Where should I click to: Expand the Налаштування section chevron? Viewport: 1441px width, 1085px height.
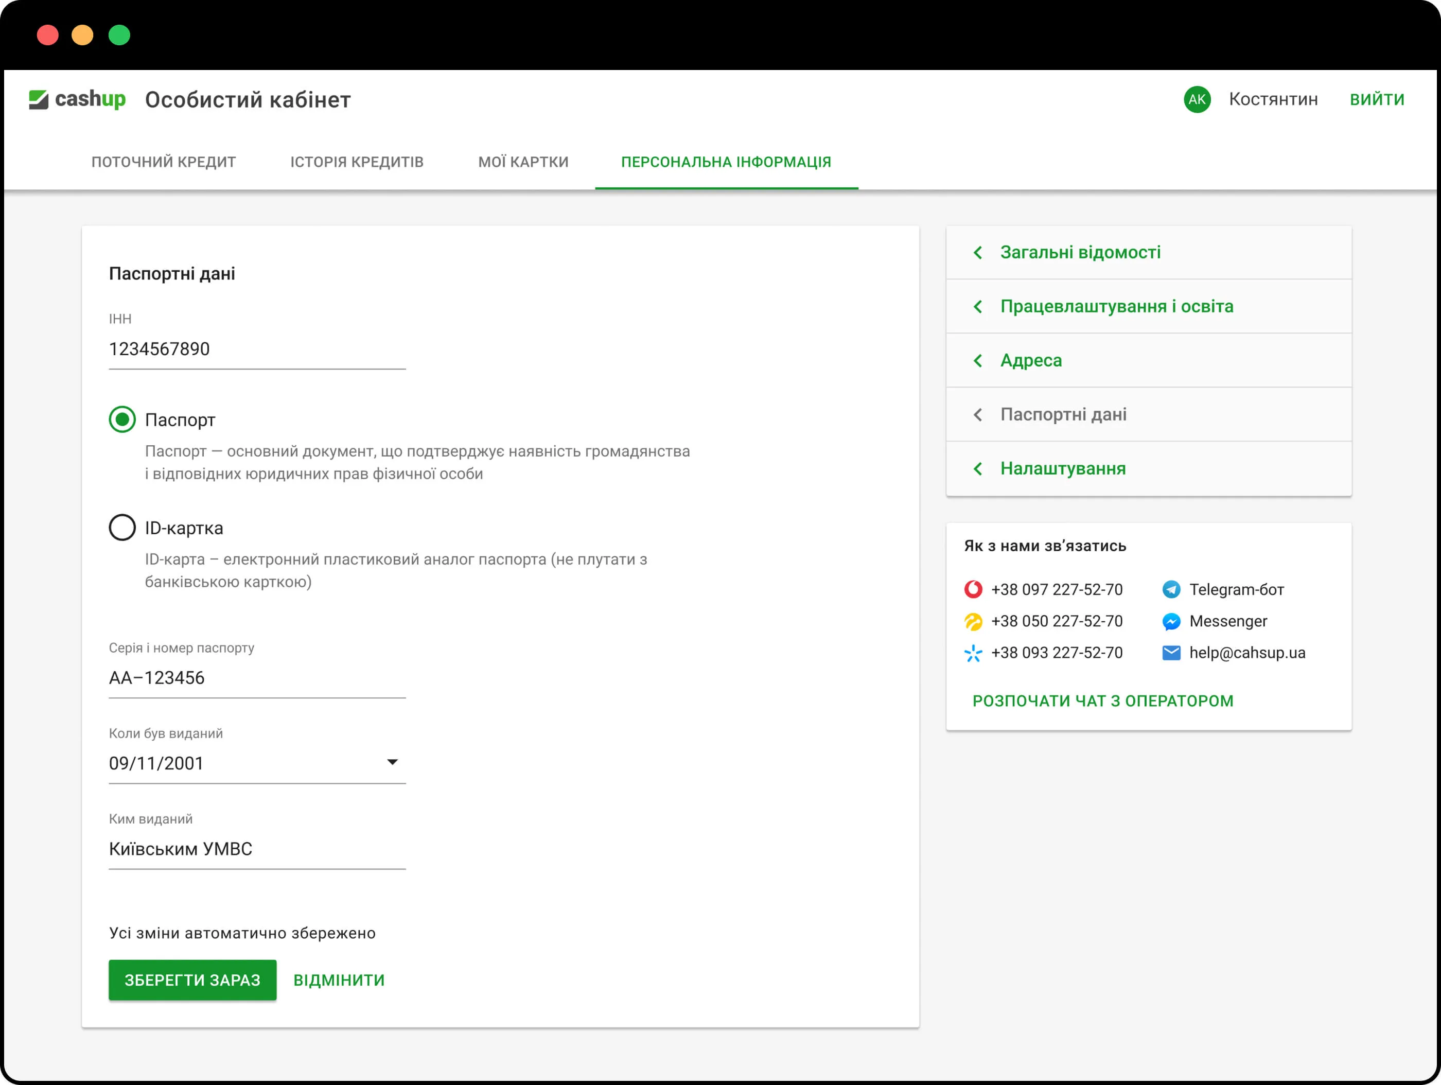[x=978, y=468]
